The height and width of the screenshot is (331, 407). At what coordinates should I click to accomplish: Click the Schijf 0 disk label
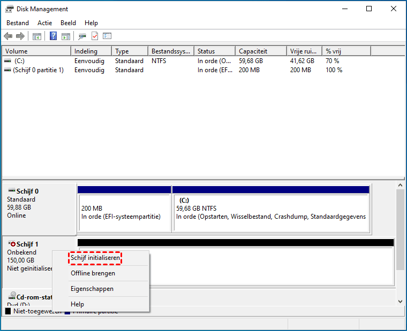point(27,191)
